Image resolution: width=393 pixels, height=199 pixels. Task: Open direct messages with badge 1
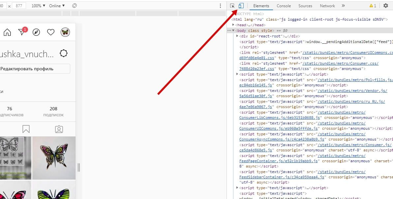click(x=22, y=32)
